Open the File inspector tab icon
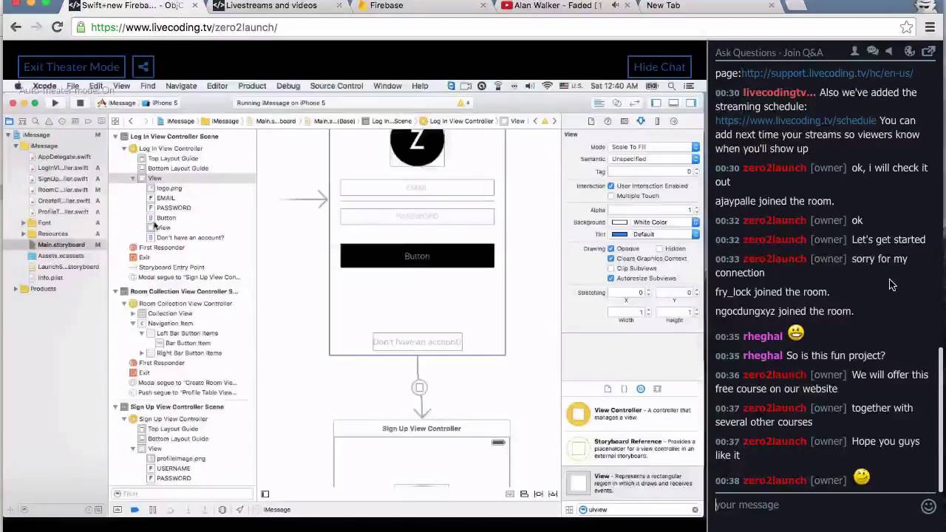Screen dimensions: 946x532 click(x=591, y=121)
